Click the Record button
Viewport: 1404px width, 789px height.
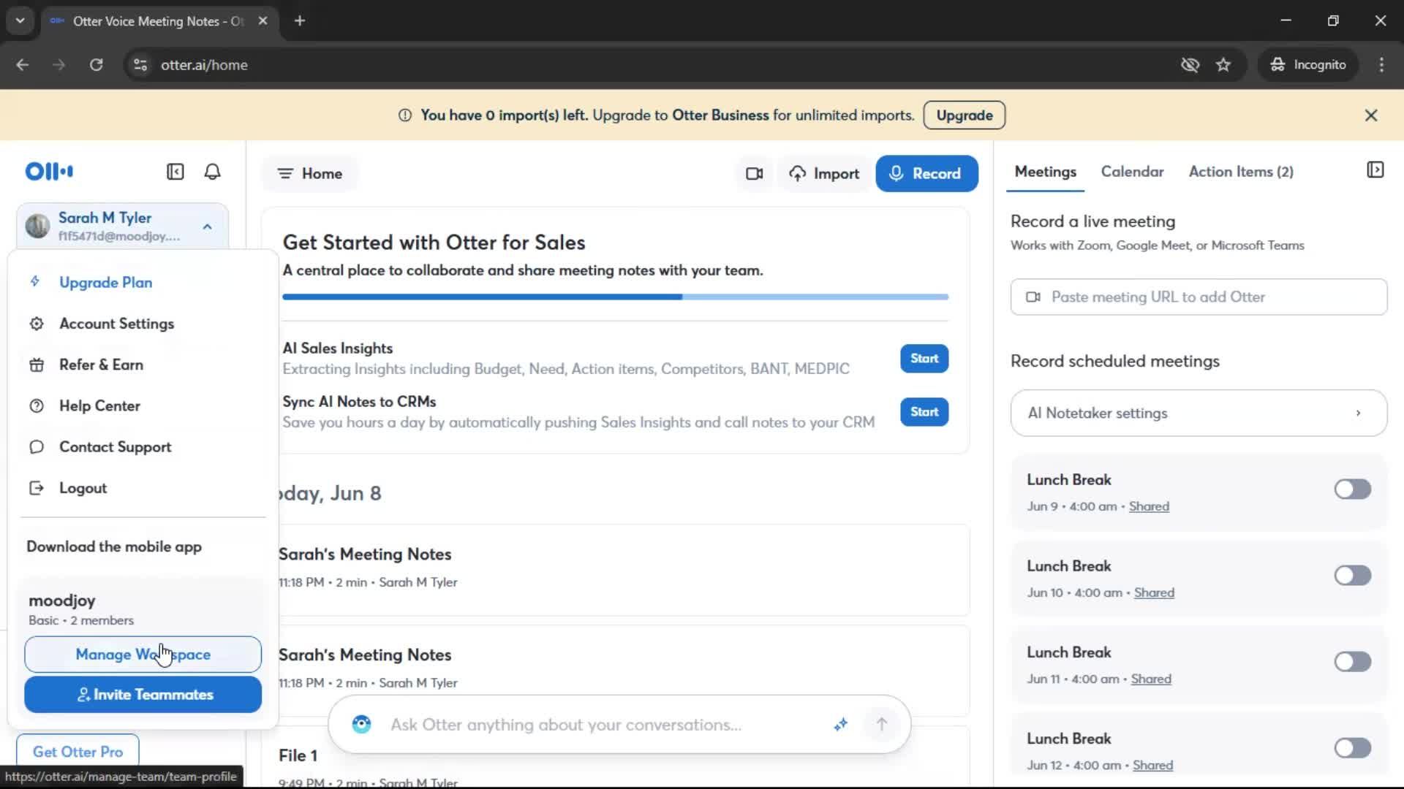coord(926,174)
